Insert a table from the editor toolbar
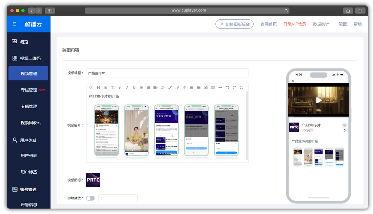This screenshot has width=373, height=214. [213, 87]
